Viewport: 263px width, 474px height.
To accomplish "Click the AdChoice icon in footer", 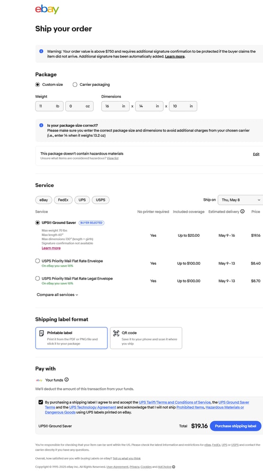I will [174, 467].
